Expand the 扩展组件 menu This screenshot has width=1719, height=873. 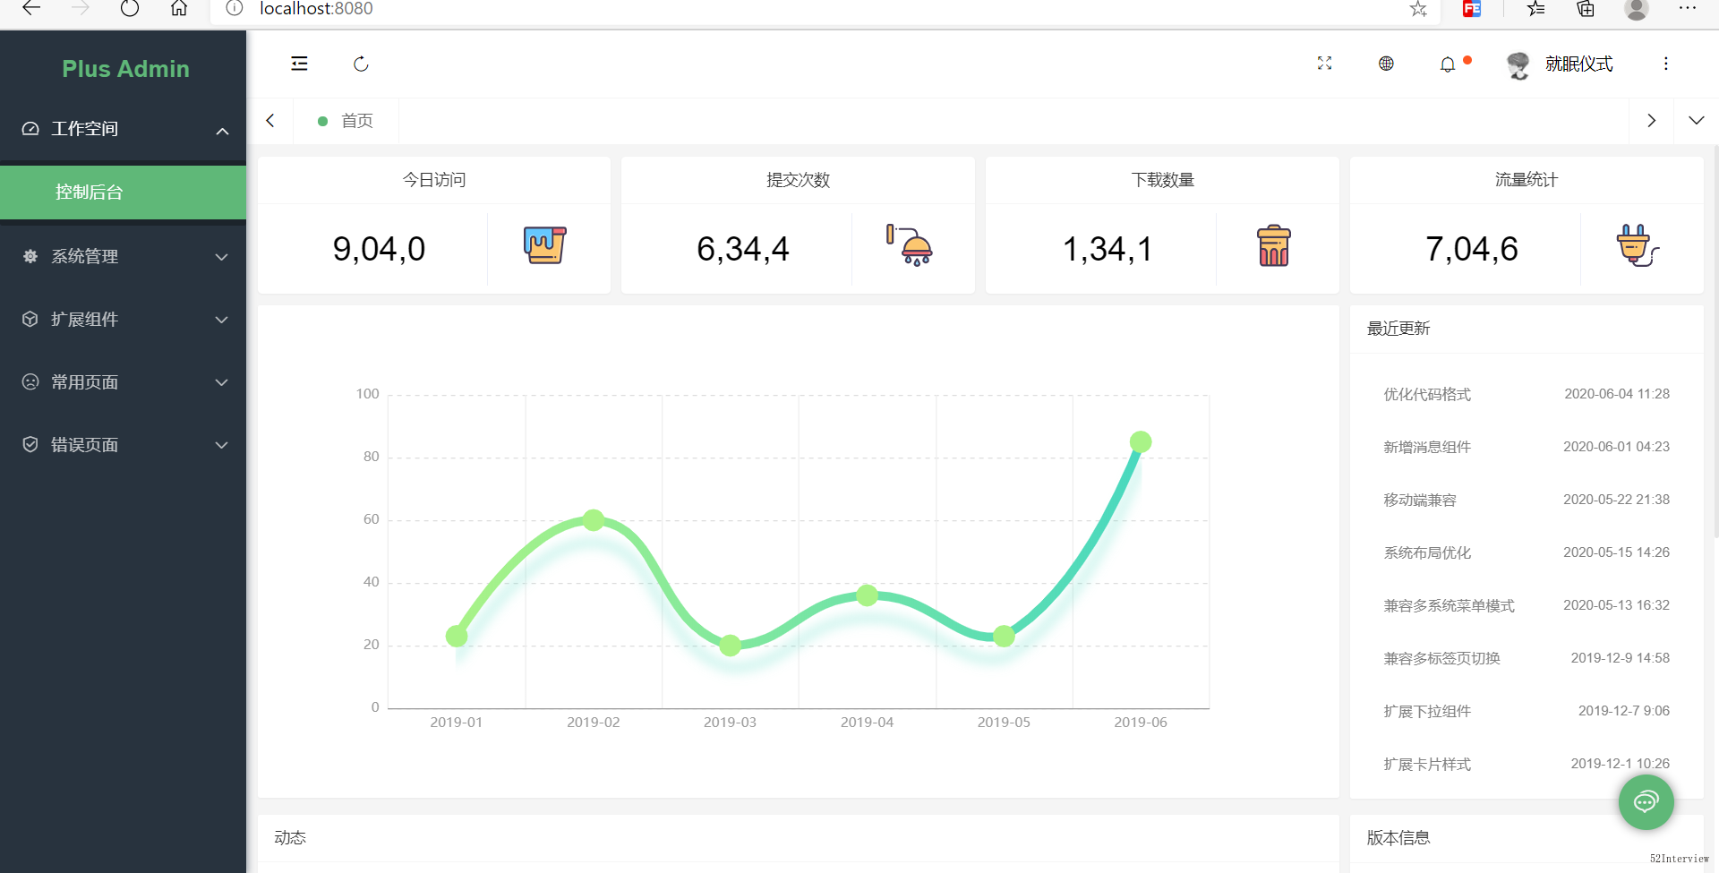click(x=124, y=319)
